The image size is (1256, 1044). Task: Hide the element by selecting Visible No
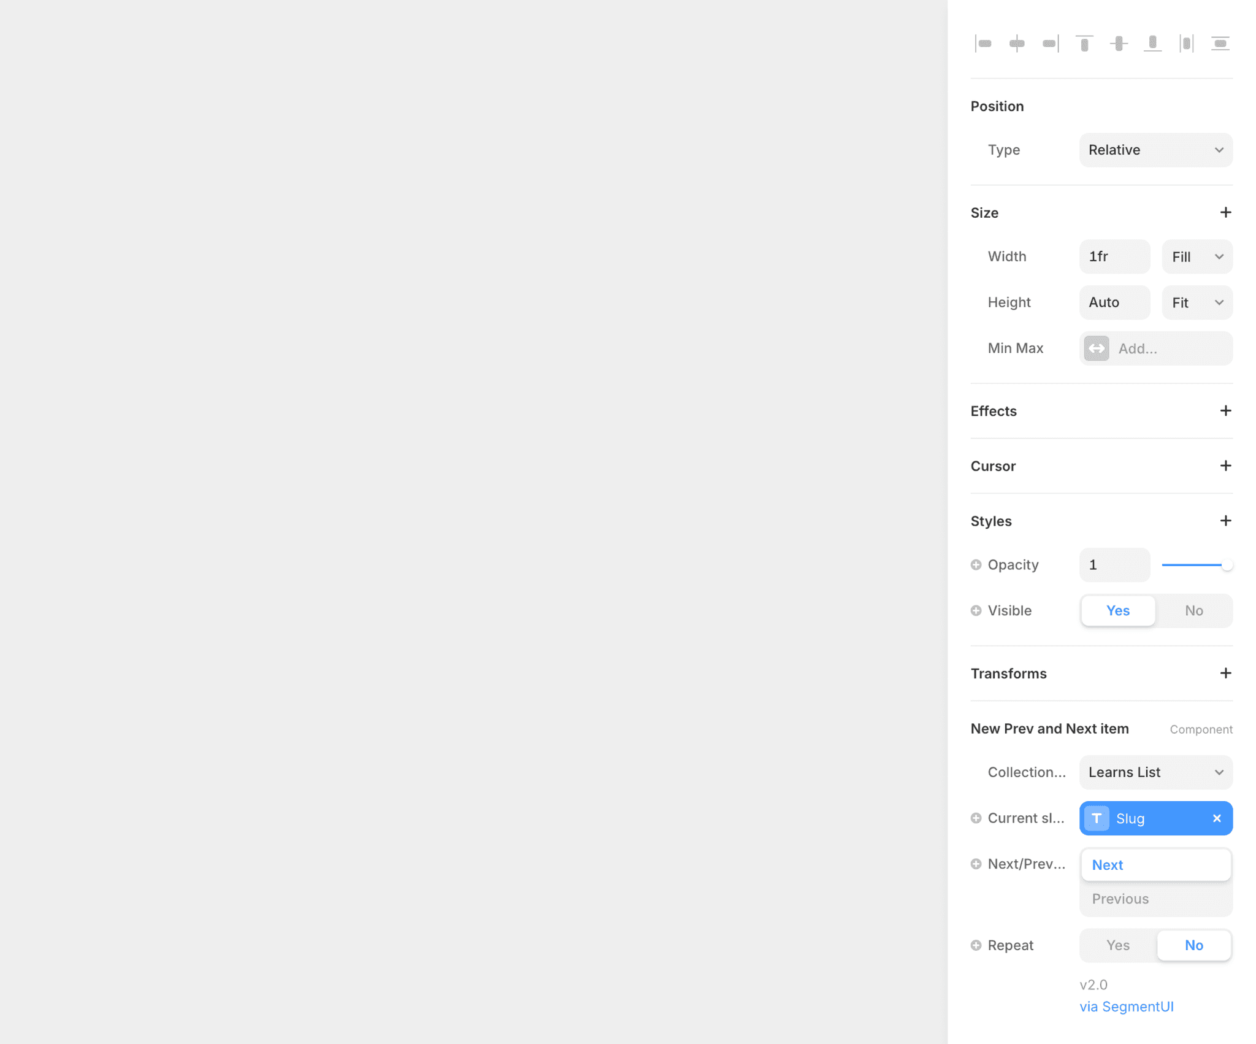click(x=1193, y=610)
